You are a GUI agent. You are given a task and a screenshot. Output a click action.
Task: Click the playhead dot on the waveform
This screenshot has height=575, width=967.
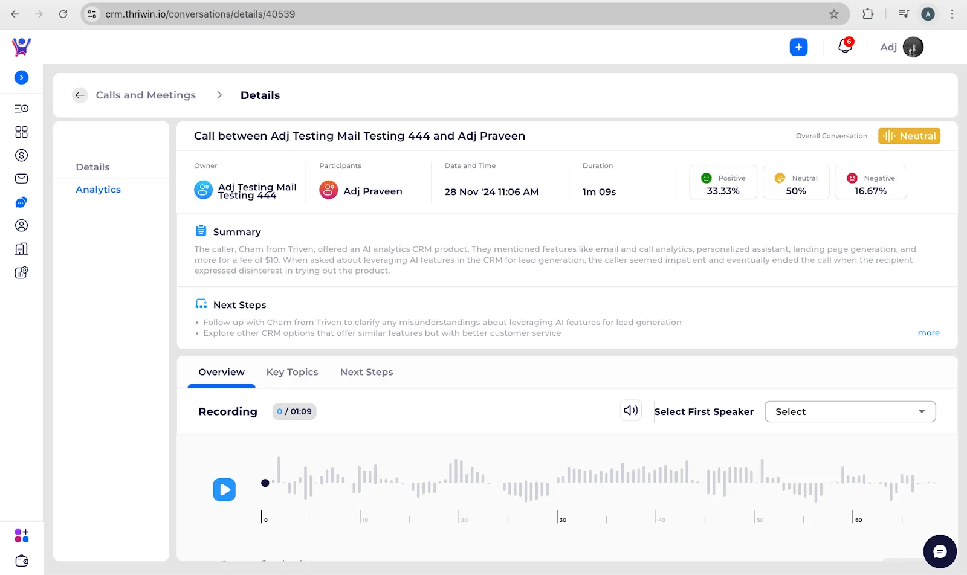click(265, 483)
